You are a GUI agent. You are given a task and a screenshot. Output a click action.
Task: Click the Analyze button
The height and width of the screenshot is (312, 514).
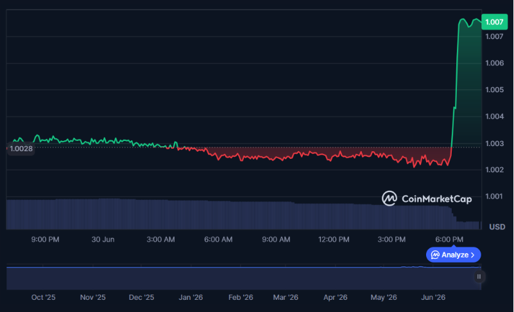click(x=453, y=255)
